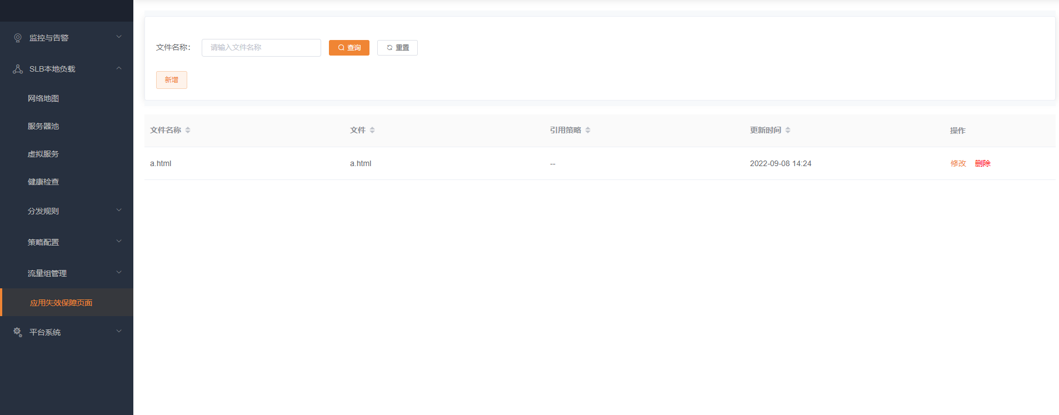
Task: Expand the 分发规则 submenu chevron
Action: click(x=119, y=210)
